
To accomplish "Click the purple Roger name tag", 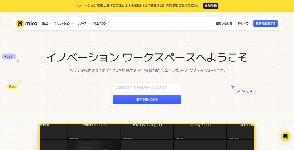I will pos(9,56).
